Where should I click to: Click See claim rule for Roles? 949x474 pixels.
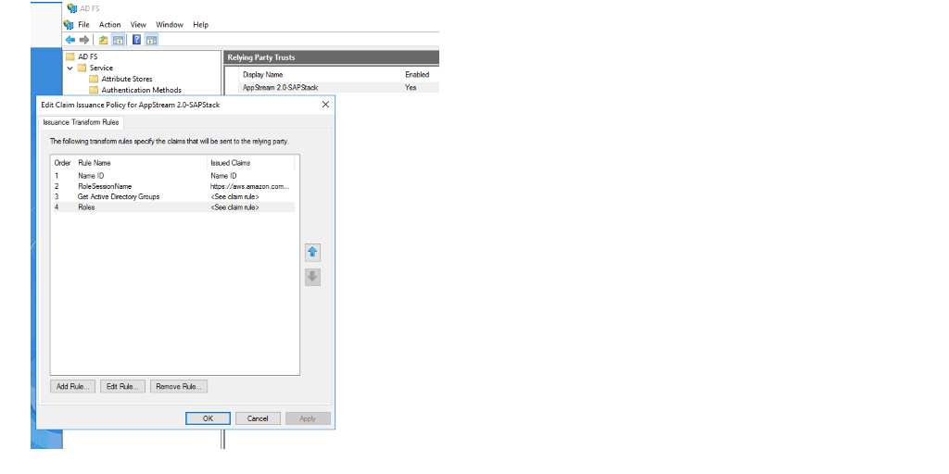pos(234,206)
